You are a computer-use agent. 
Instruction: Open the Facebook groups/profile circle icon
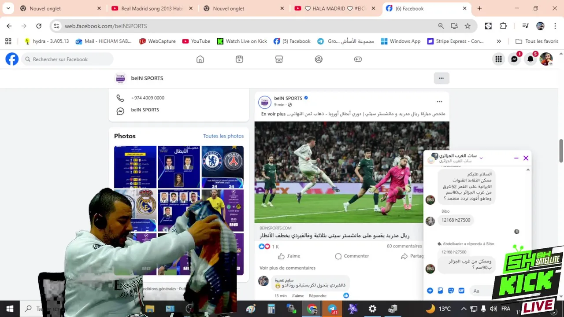(x=319, y=59)
